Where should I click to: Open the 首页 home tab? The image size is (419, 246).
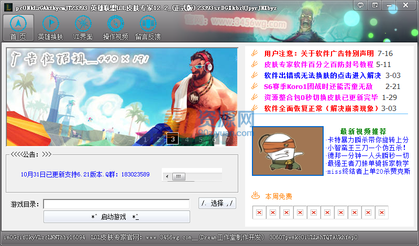pos(18,28)
